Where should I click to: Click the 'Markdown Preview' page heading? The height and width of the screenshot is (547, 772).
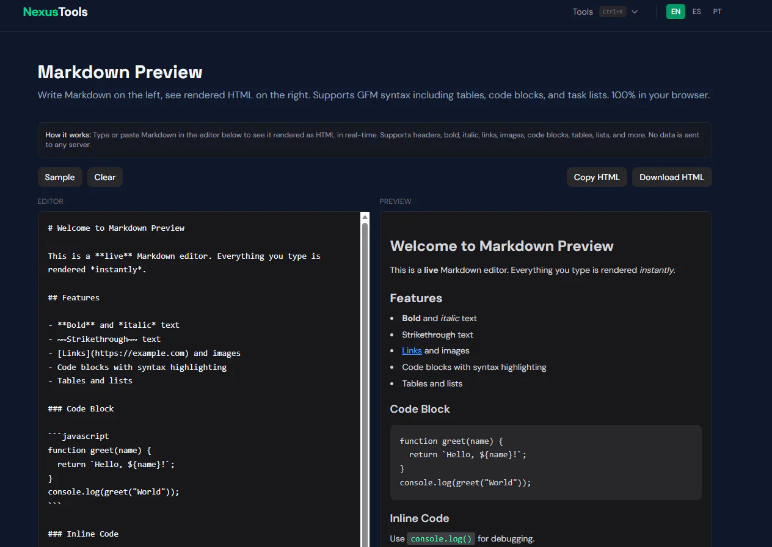[x=120, y=72]
